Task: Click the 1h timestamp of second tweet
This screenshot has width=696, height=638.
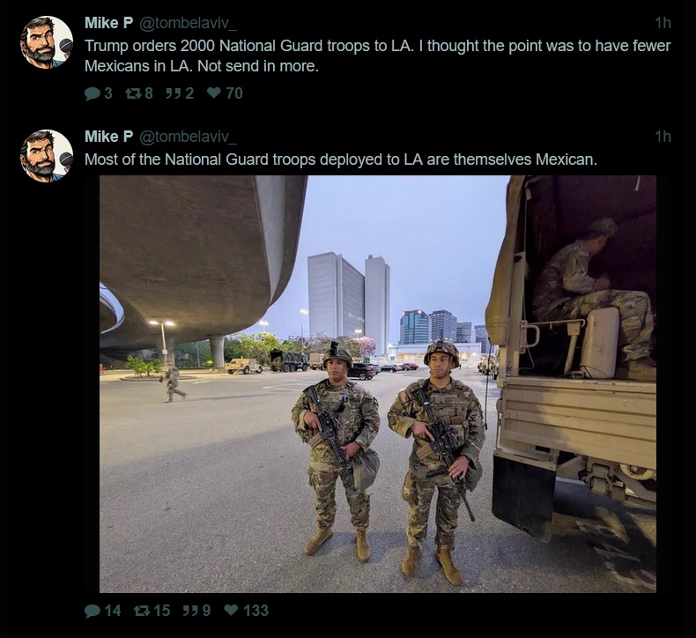Action: click(663, 137)
